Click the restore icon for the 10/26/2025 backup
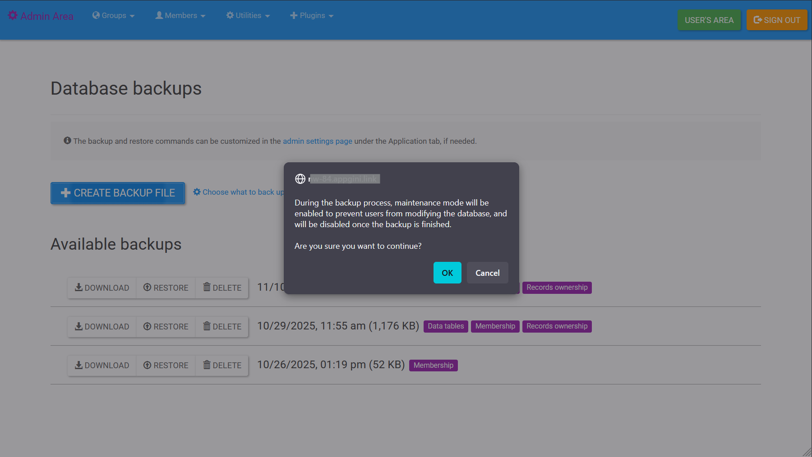The height and width of the screenshot is (457, 812). tap(147, 365)
